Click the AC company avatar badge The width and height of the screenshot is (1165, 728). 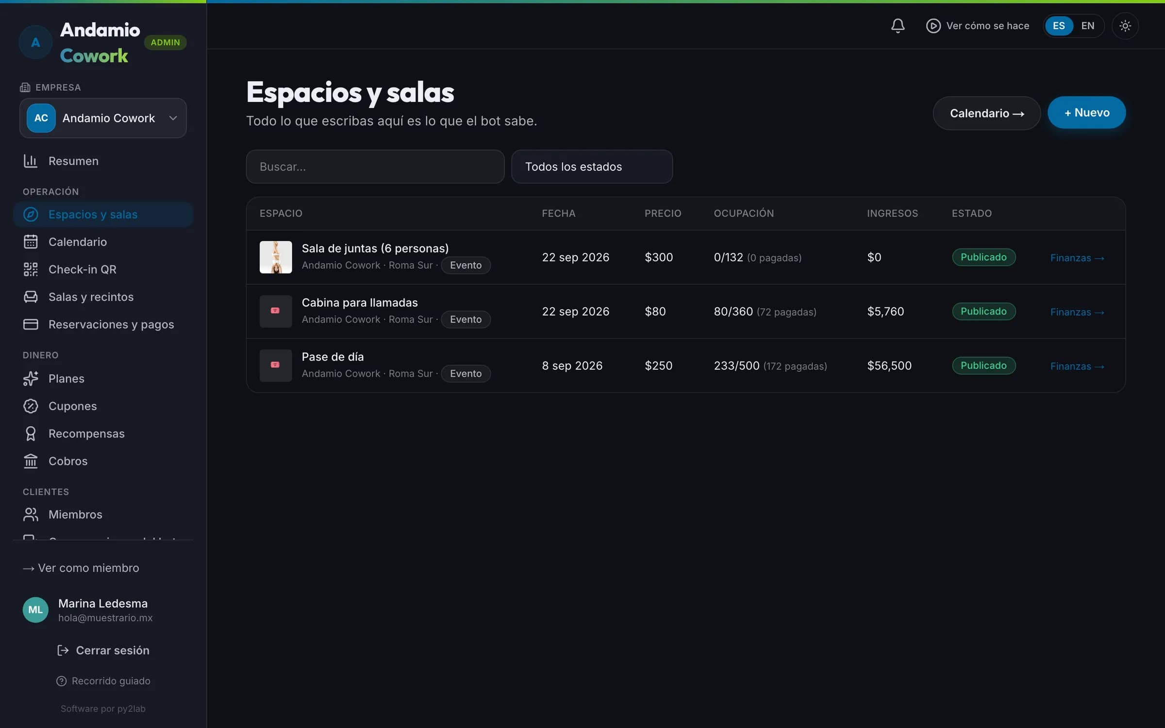tap(41, 118)
